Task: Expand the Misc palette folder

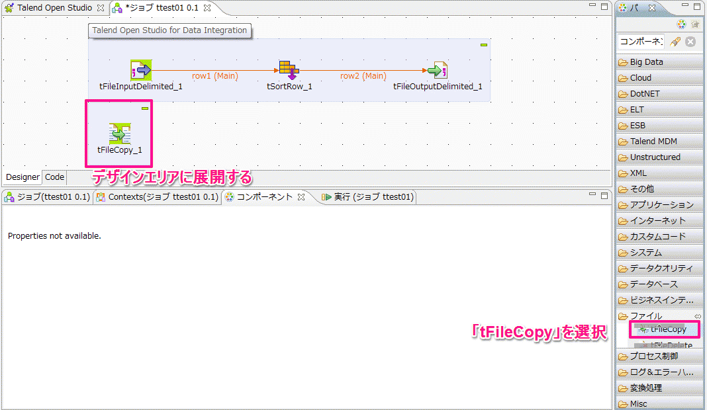Action: [659, 403]
